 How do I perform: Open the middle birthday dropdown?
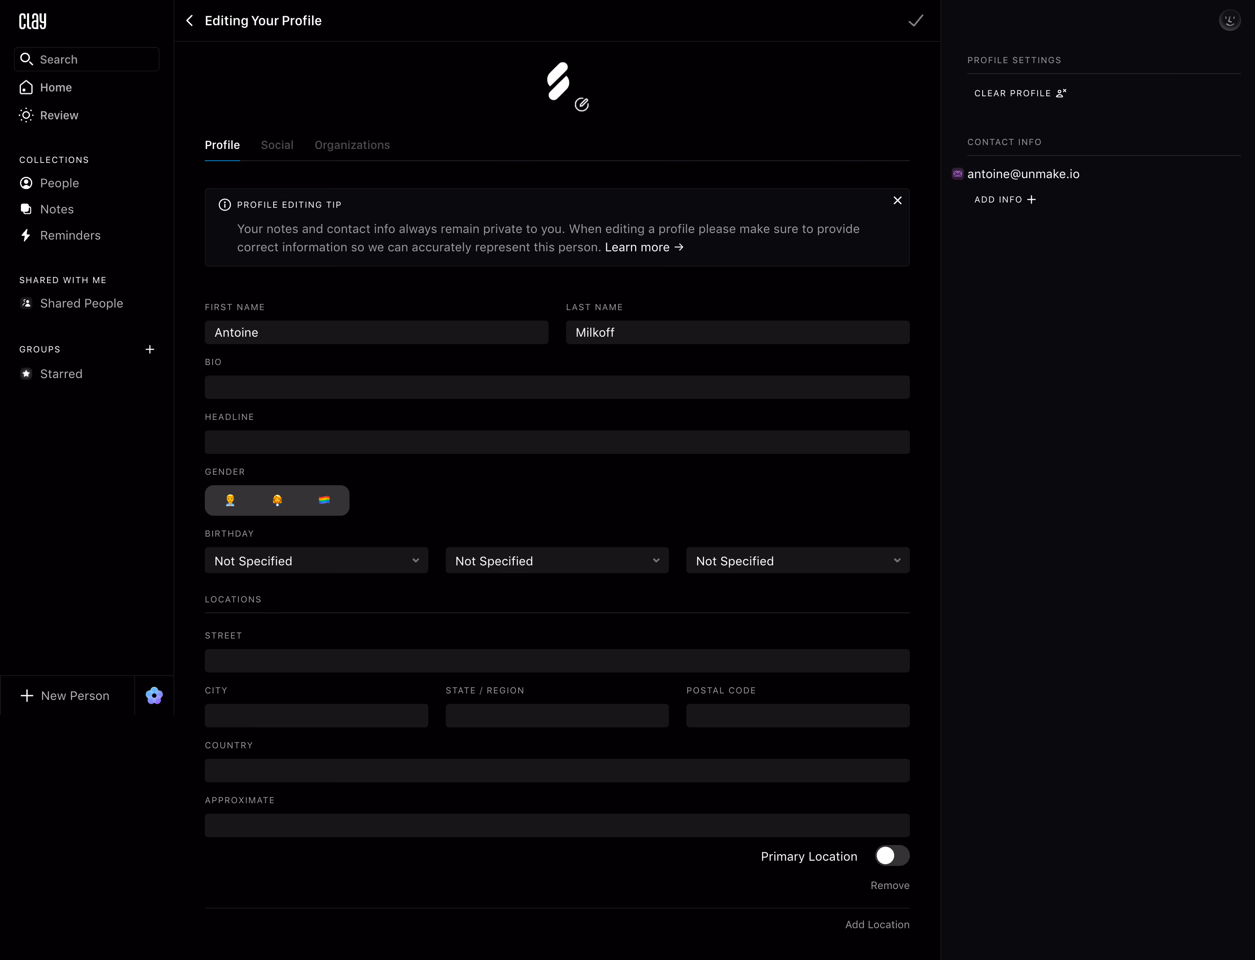pos(557,561)
